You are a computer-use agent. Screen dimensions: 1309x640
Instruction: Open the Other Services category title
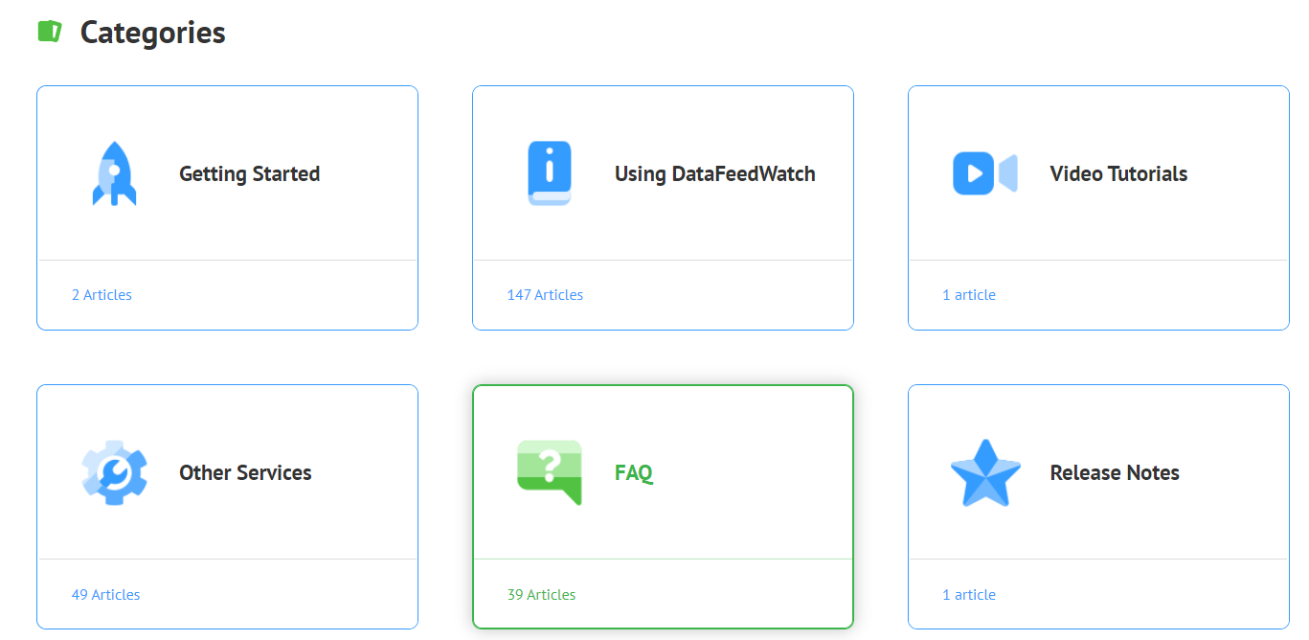pyautogui.click(x=245, y=473)
